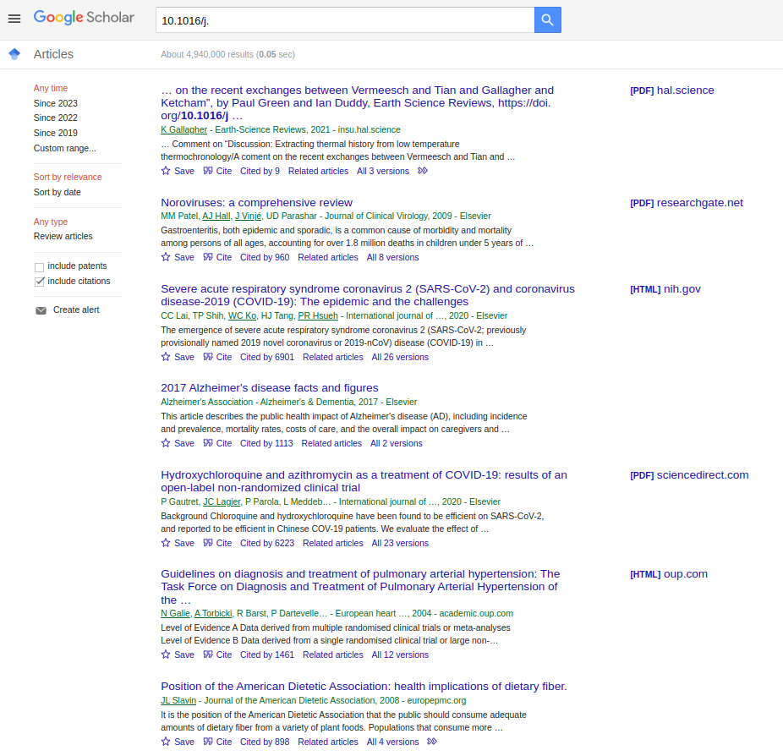The image size is (783, 756).
Task: Click the Cite quote icon for Alzheimer's article
Action: pos(208,443)
